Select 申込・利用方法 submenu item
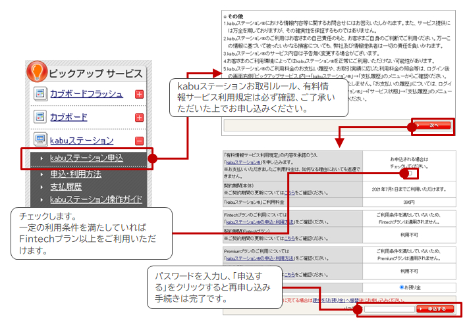Screen dimensions: 467x332 click(x=76, y=174)
